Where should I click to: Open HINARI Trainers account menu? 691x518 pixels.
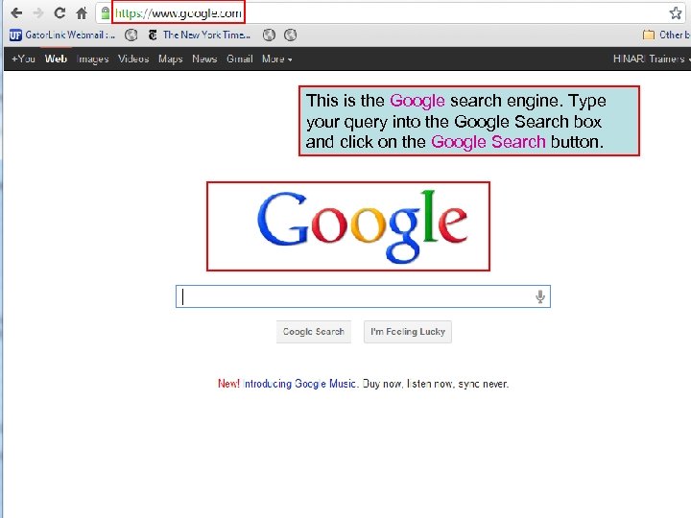pyautogui.click(x=652, y=59)
